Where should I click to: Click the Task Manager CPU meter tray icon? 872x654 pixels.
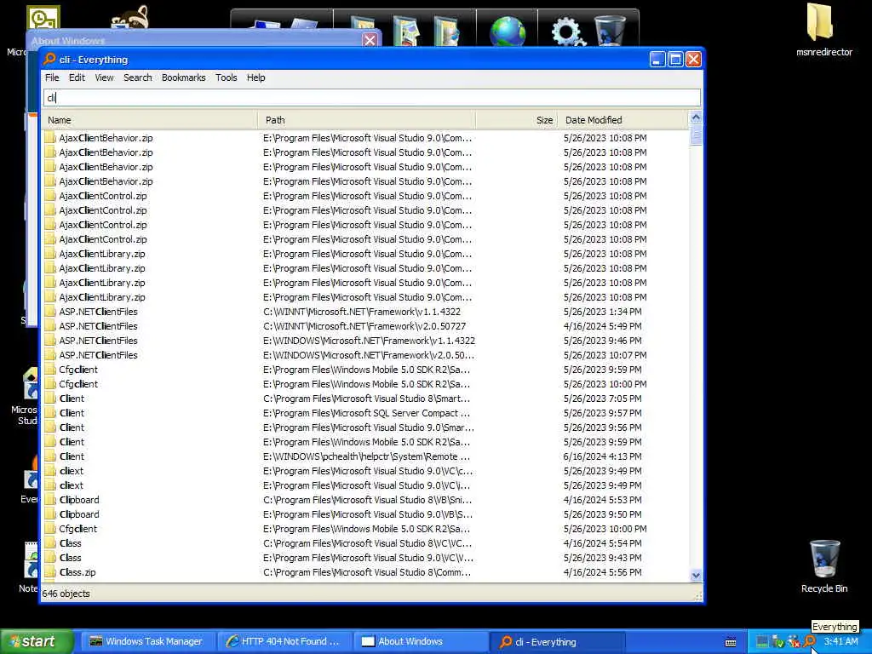tap(762, 642)
